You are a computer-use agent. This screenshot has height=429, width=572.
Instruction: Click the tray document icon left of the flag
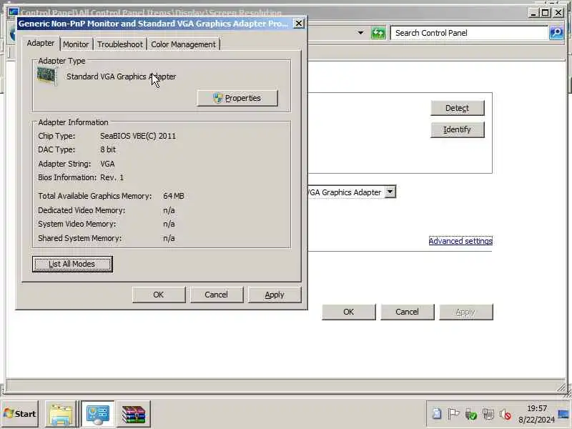tap(436, 414)
